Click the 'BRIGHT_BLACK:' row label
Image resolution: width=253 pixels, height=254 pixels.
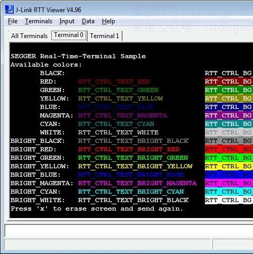coord(38,141)
